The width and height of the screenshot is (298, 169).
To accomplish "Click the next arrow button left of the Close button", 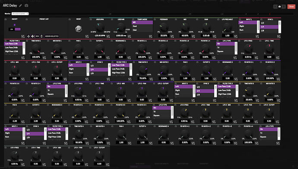I will 284,6.
